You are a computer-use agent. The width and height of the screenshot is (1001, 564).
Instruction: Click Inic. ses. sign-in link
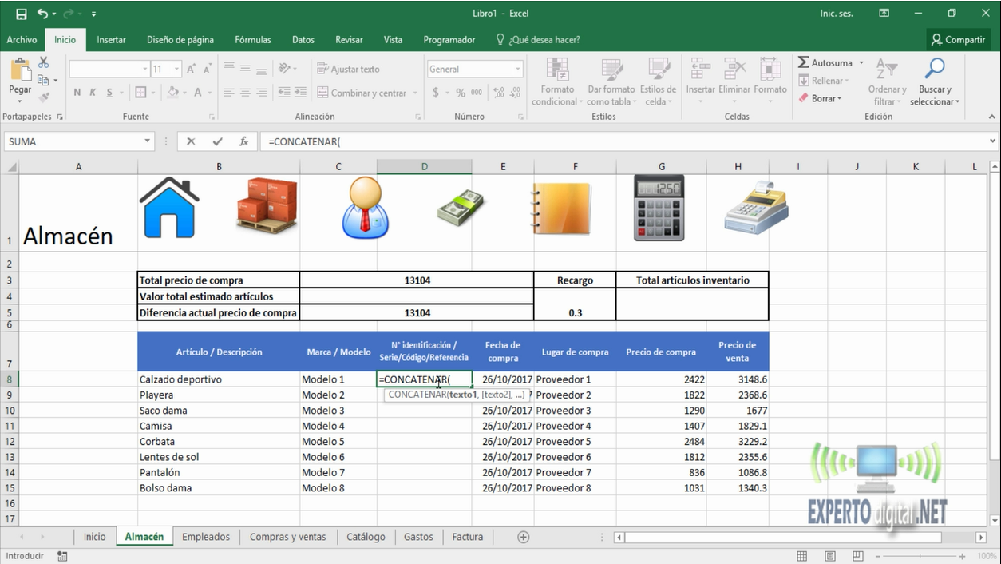coord(837,14)
